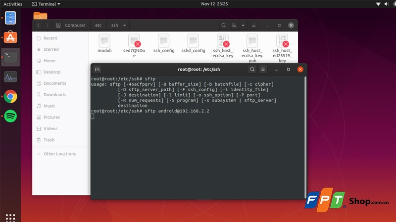Open Music in the Files sidebar

60,106
